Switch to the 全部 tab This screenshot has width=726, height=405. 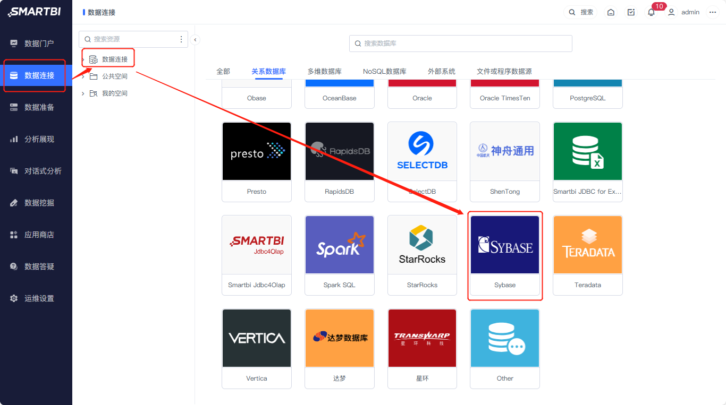pyautogui.click(x=223, y=71)
